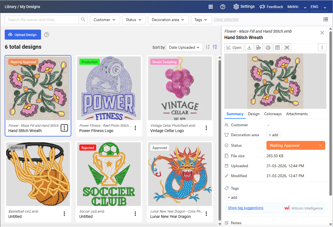Click the Show tag suggestions link
Viewport: 333px width, 227px height.
click(245, 208)
